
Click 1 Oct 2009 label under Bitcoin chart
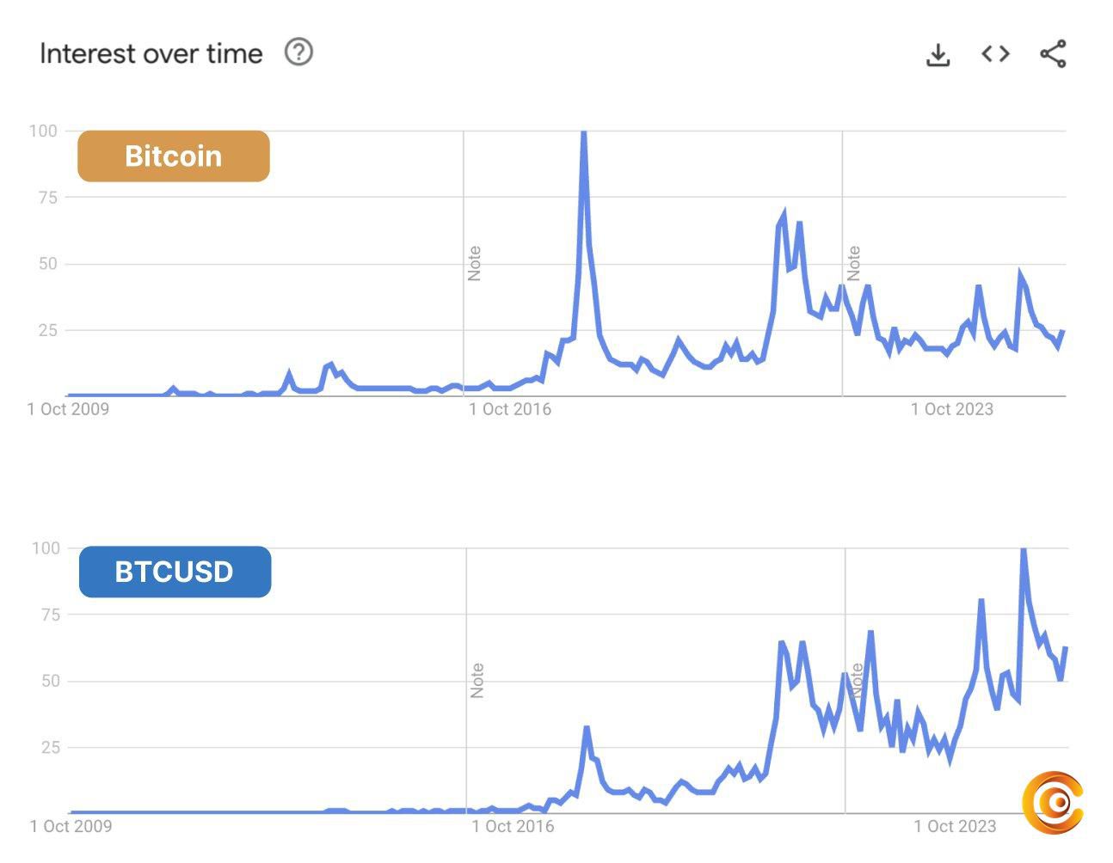(68, 409)
